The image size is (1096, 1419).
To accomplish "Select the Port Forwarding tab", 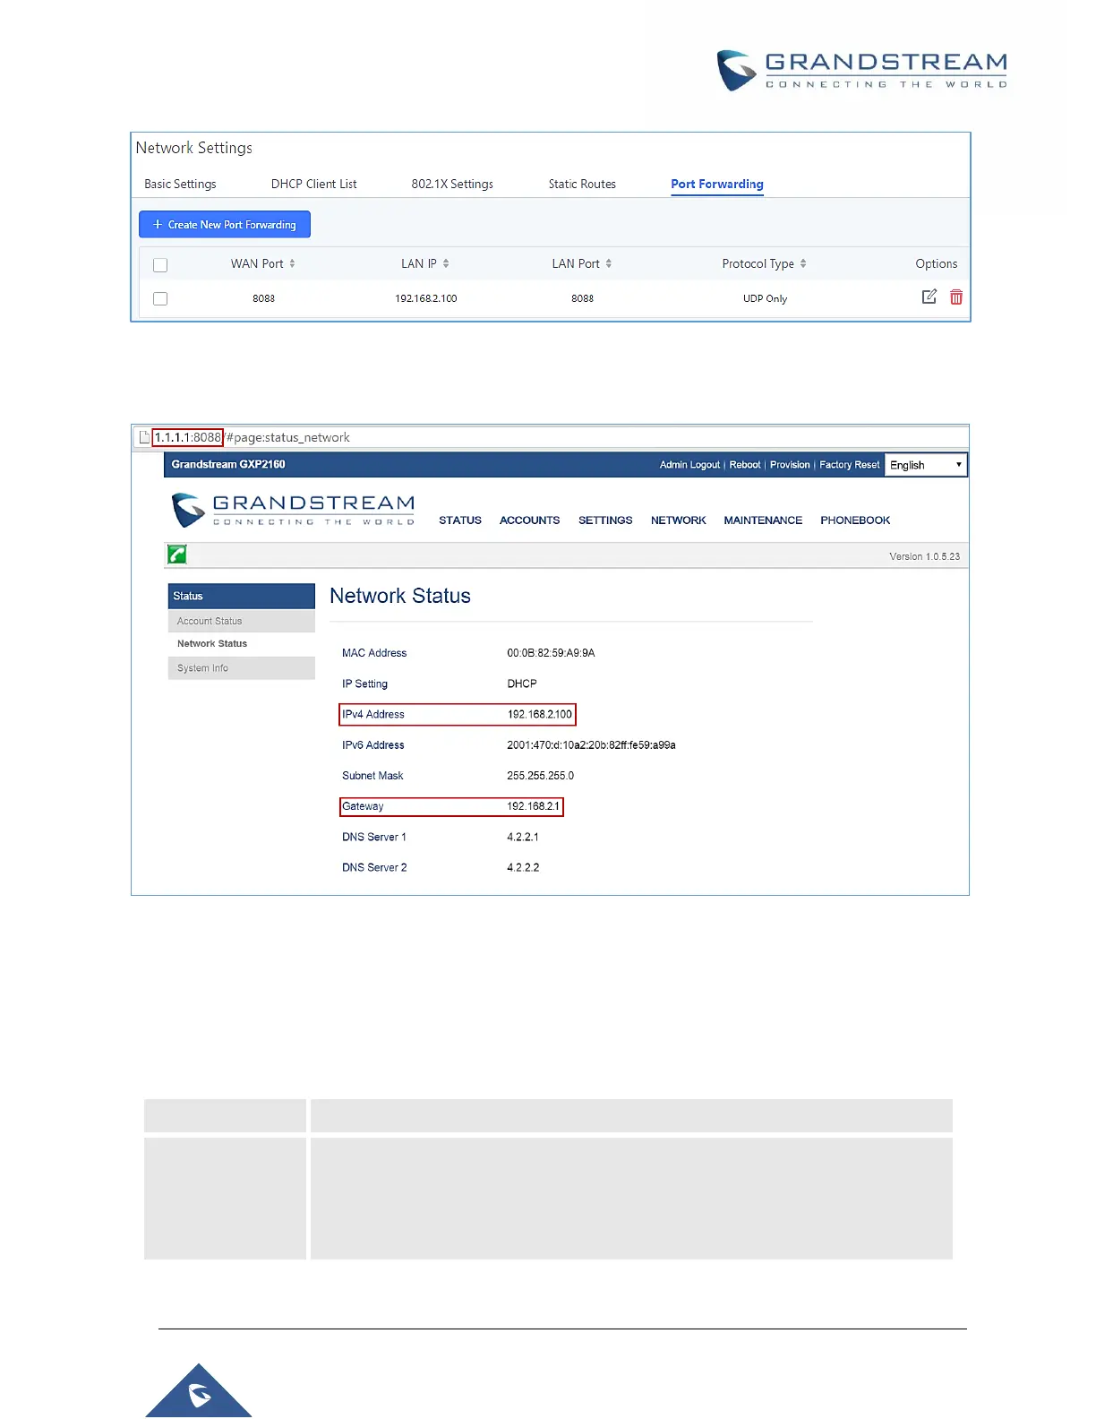I will (717, 184).
